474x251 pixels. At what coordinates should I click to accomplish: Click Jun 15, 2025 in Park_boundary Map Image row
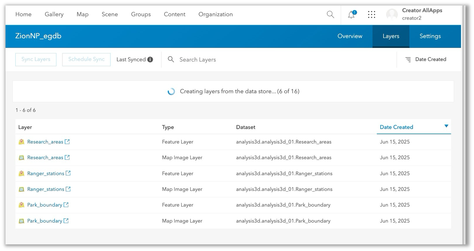pyautogui.click(x=395, y=221)
